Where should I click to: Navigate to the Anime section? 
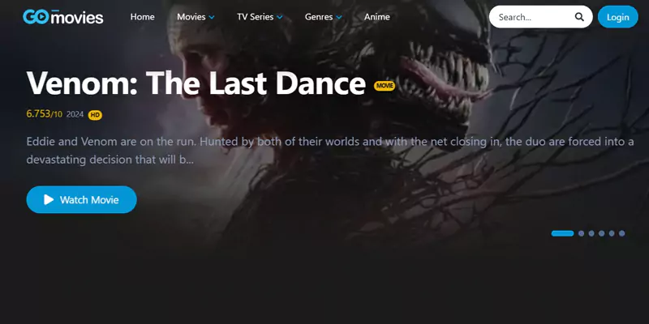tap(376, 17)
